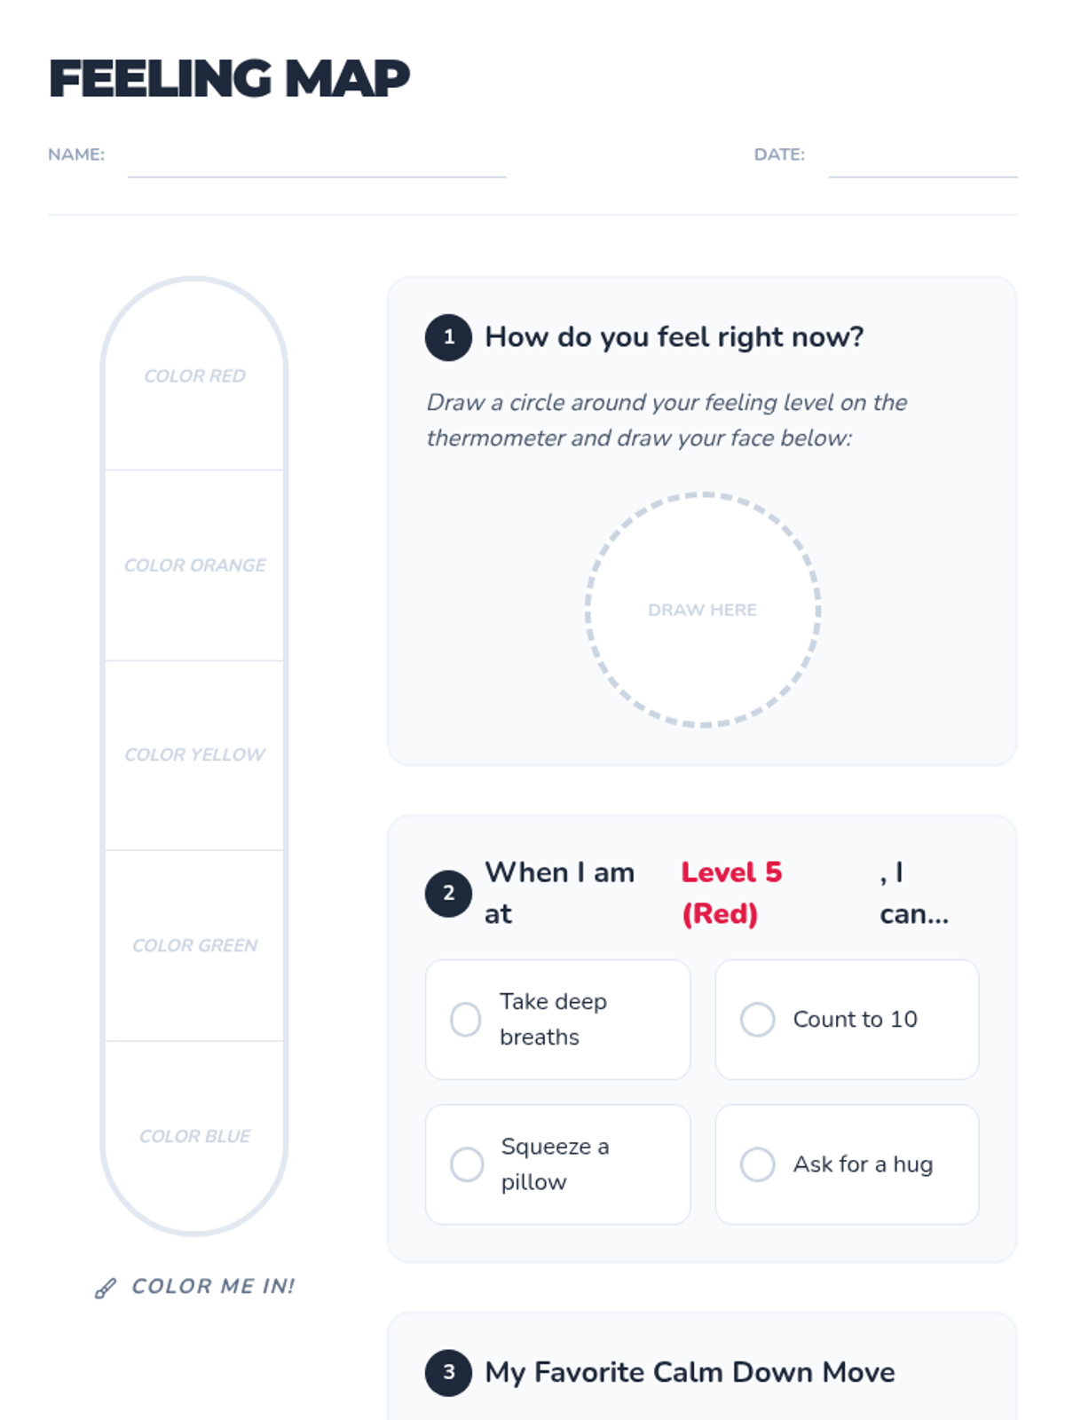
Task: Click the dashed Draw Here circle
Action: tap(703, 611)
